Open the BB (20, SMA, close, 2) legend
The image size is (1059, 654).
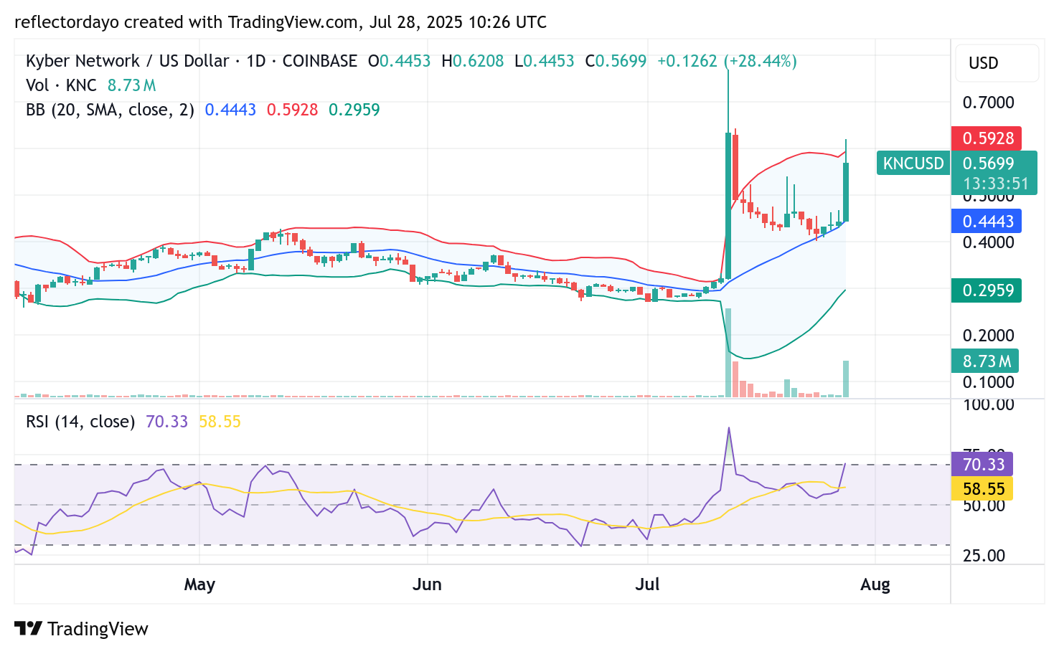coord(110,110)
